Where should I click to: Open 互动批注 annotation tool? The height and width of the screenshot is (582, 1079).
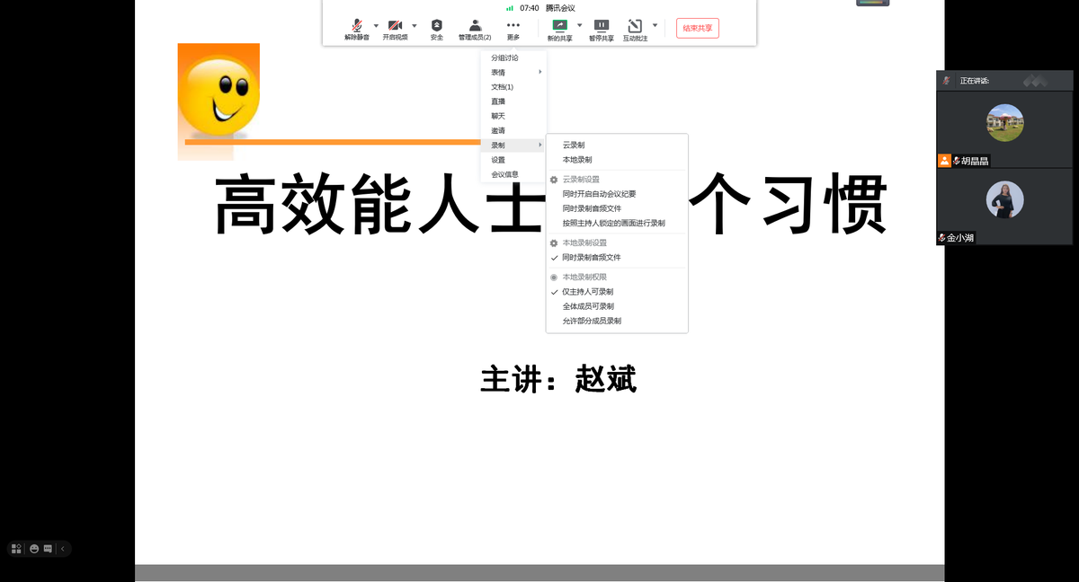click(x=635, y=26)
